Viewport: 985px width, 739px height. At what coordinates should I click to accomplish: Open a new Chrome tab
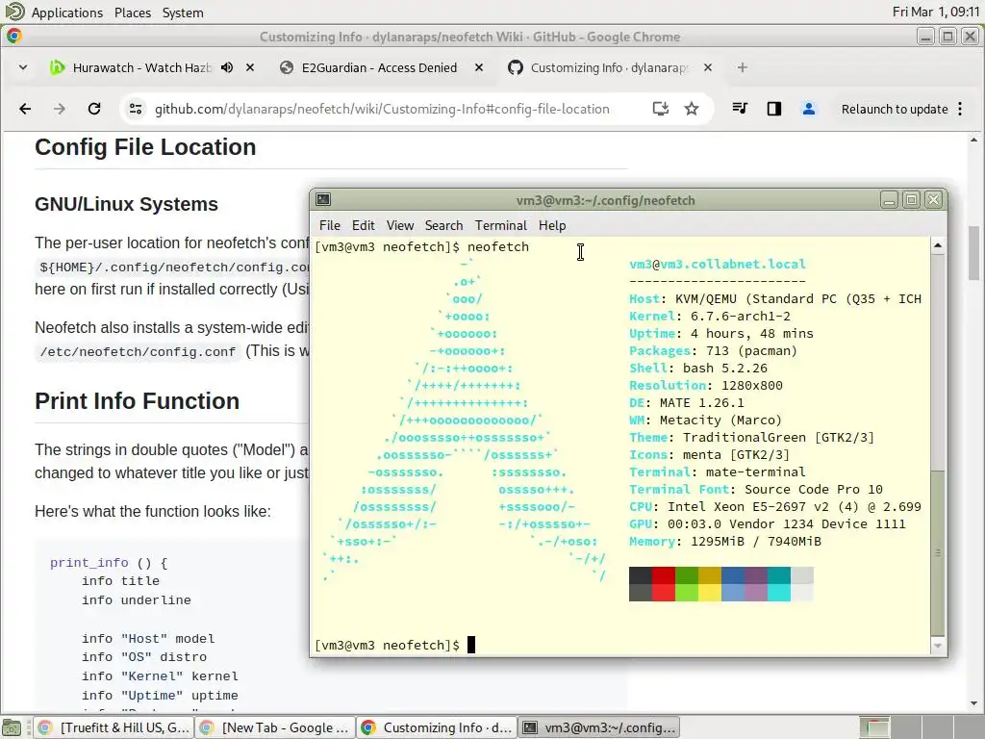743,67
